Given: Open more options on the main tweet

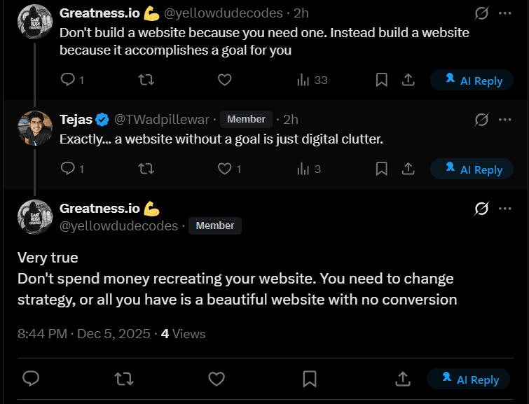Looking at the screenshot, I should (x=504, y=208).
